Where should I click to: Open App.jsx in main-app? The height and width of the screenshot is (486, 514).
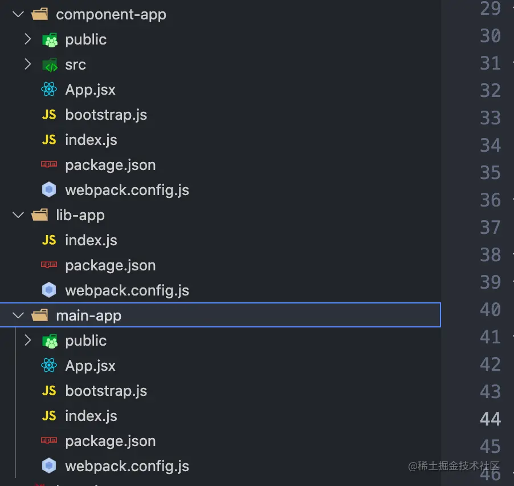(91, 366)
